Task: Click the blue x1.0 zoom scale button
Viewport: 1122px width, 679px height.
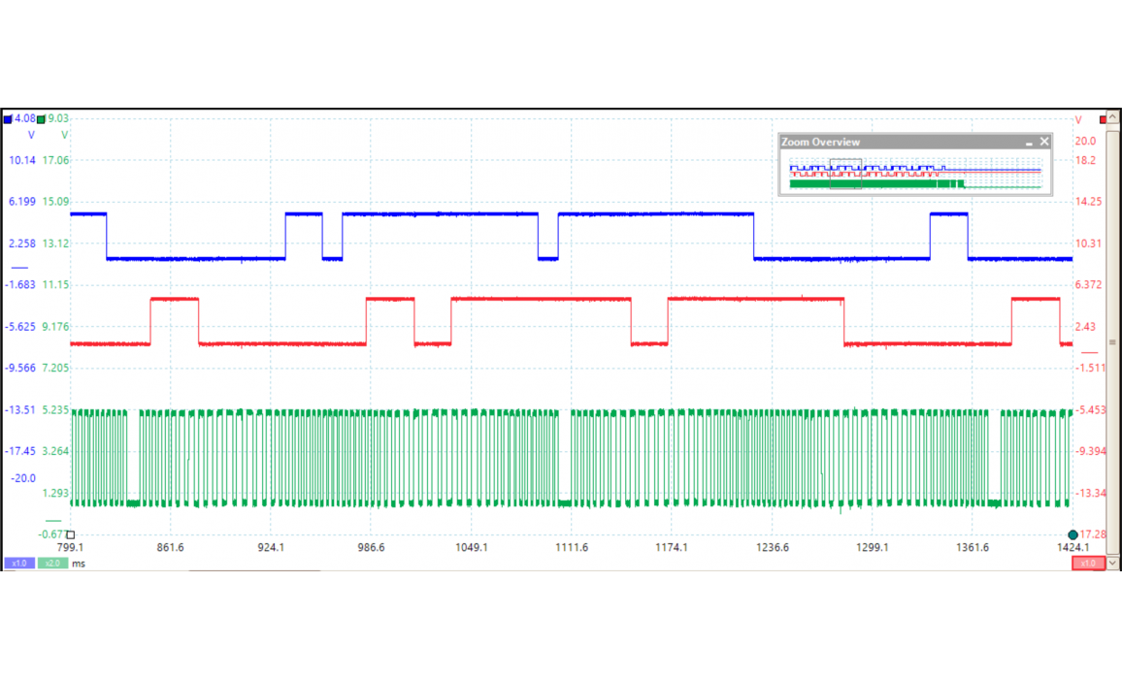Action: (x=18, y=563)
